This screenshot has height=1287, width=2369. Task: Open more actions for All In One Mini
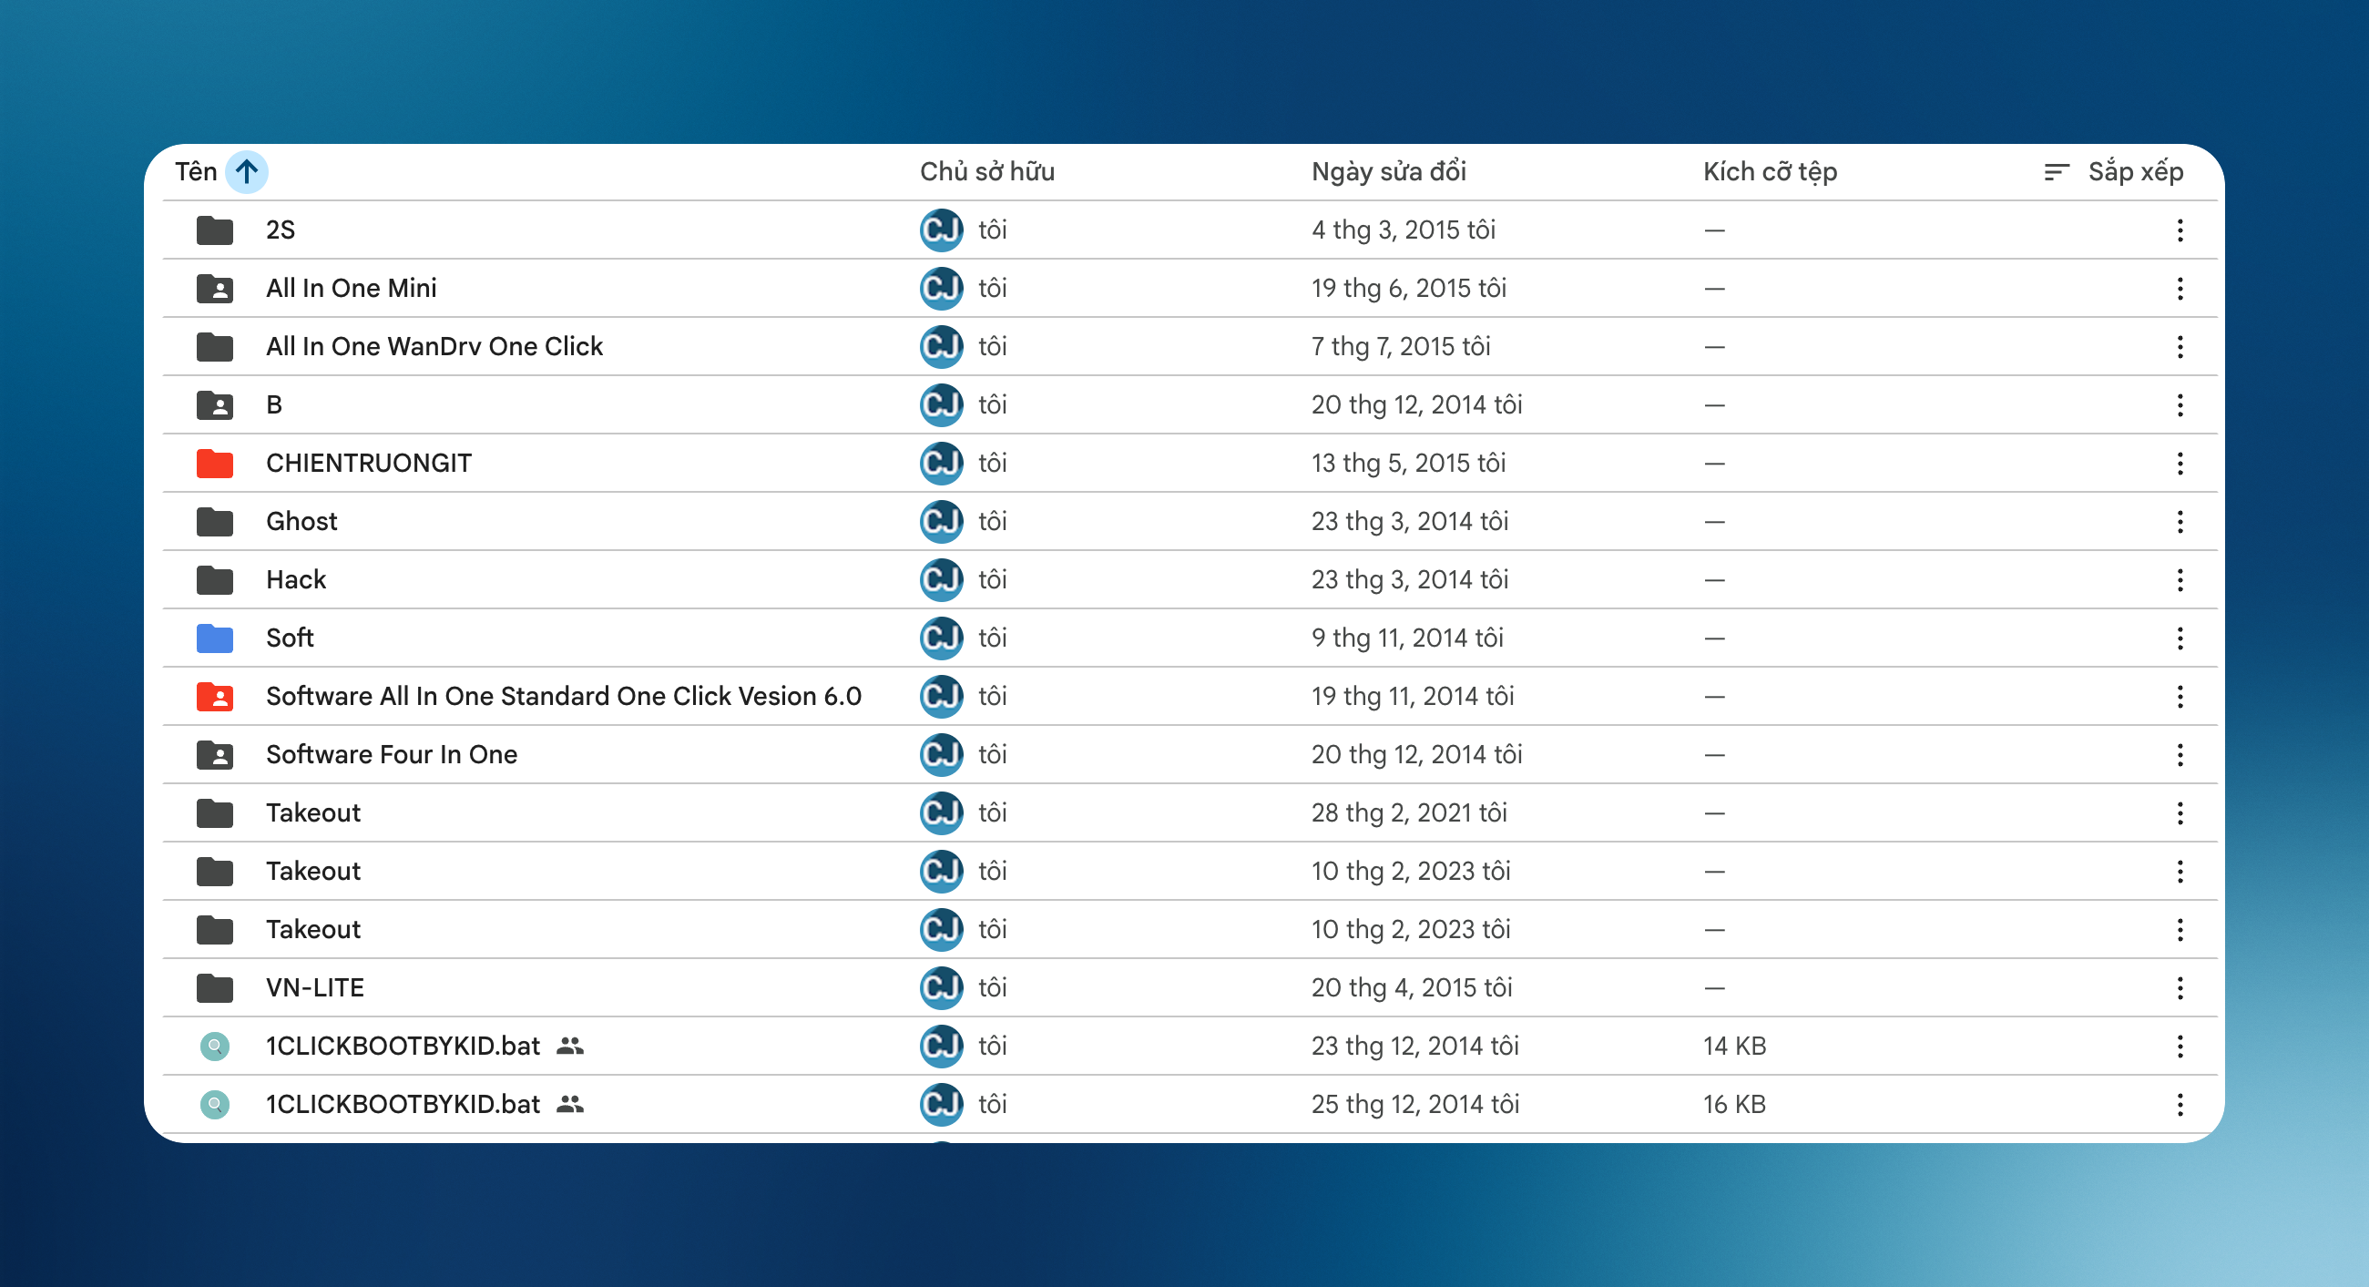click(2180, 288)
